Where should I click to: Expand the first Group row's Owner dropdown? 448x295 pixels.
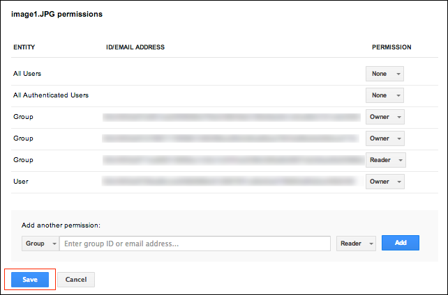pyautogui.click(x=385, y=117)
